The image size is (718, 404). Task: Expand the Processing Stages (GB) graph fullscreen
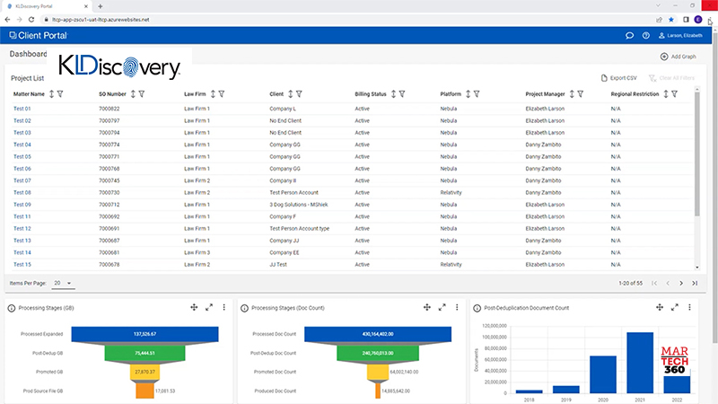209,307
